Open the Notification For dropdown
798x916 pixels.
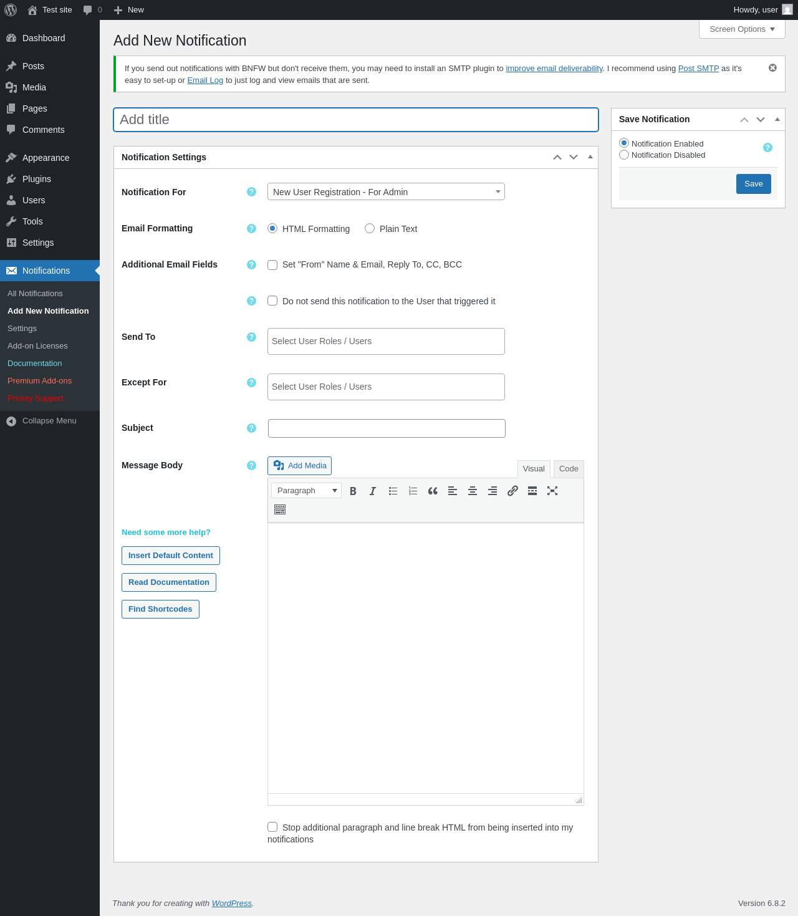[x=386, y=191]
